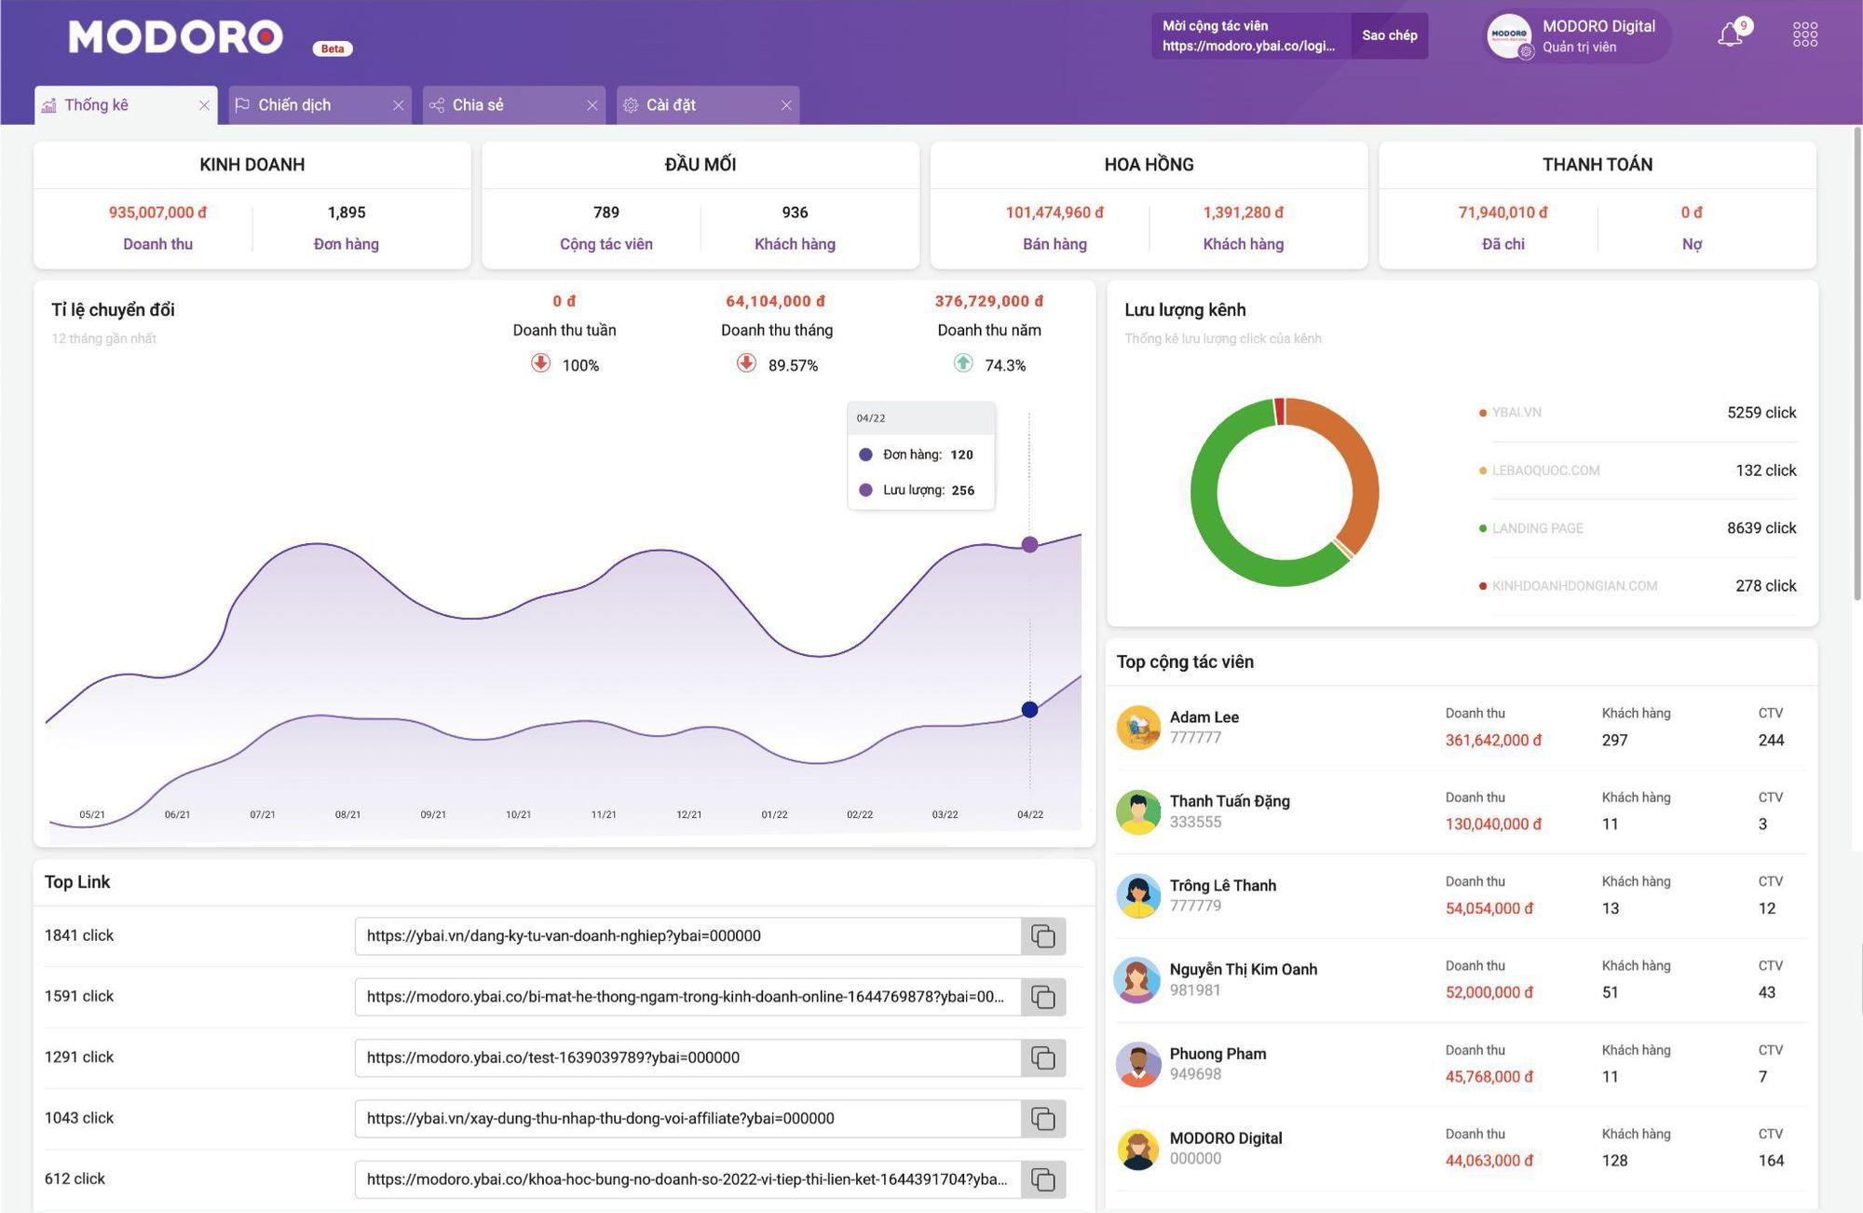Click Trông Lê Thanh's avatar
Viewport: 1863px width, 1213px height.
pyautogui.click(x=1138, y=895)
